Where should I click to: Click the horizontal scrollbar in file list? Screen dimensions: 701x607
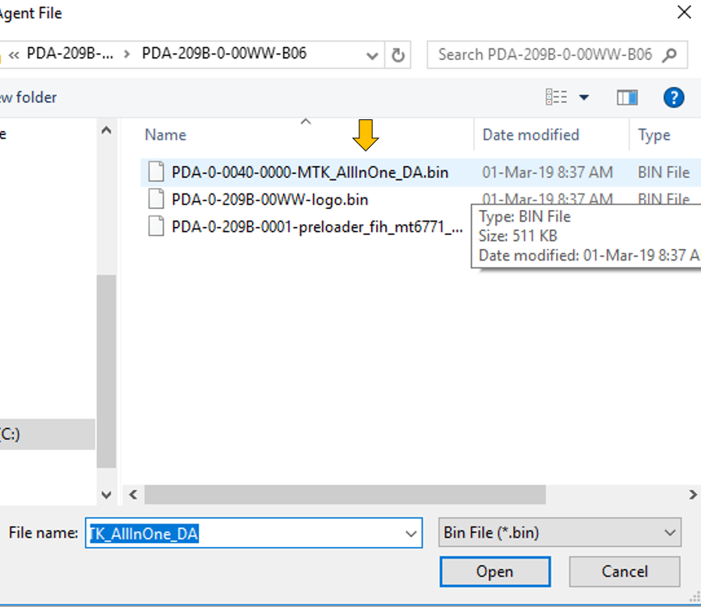[345, 495]
